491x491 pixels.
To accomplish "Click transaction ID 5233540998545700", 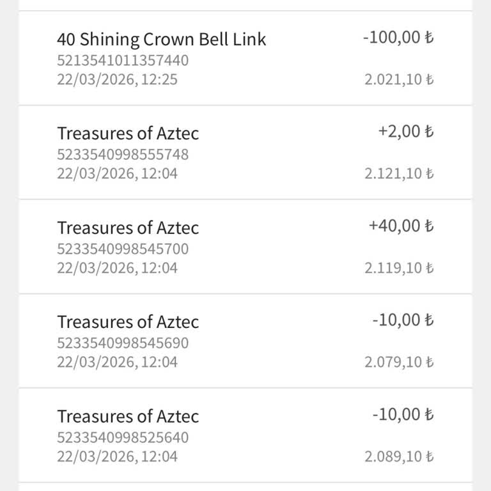I will [x=123, y=249].
